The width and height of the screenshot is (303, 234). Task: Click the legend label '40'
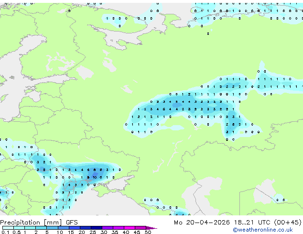pos(126,232)
